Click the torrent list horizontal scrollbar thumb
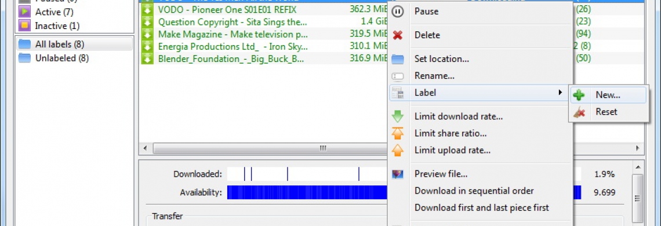 click(x=270, y=148)
